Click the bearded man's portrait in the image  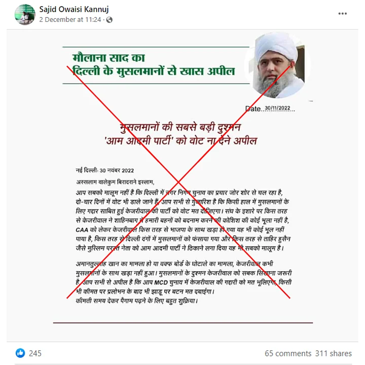pos(279,65)
